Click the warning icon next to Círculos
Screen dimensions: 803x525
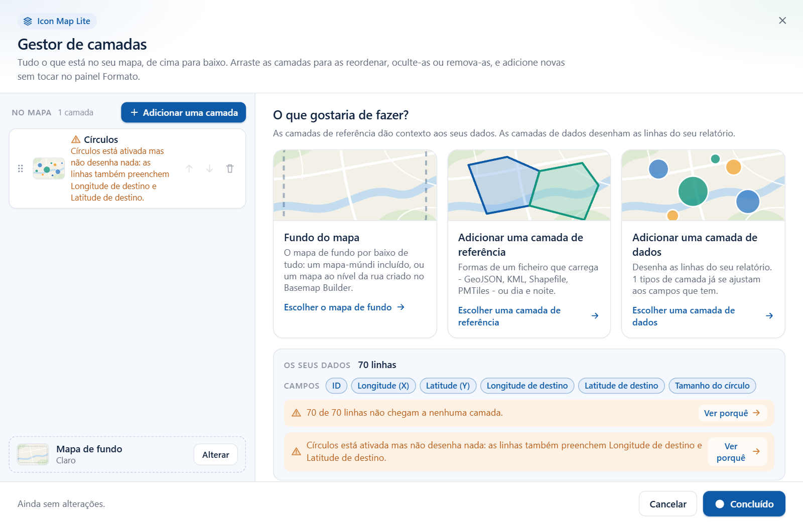click(x=76, y=139)
